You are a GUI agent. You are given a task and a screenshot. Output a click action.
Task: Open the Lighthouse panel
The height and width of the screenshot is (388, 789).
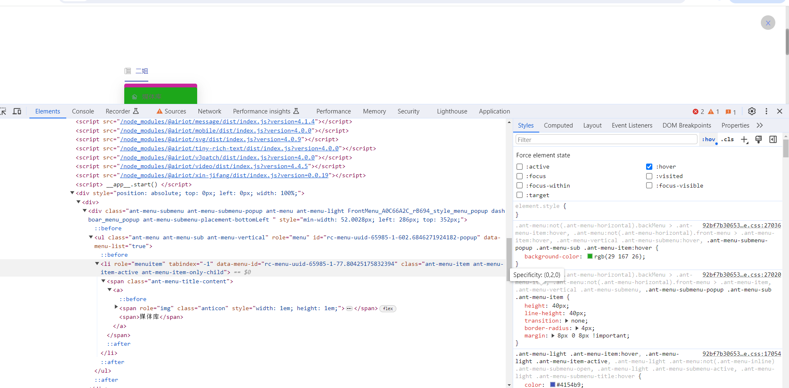[x=452, y=111]
